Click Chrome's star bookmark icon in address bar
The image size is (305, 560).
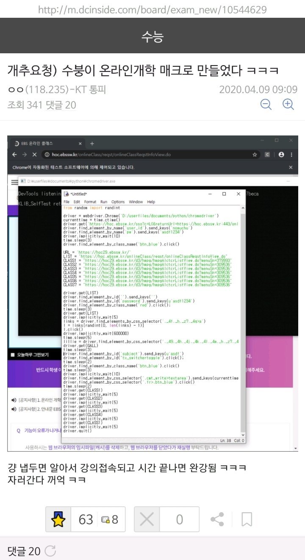(x=255, y=155)
